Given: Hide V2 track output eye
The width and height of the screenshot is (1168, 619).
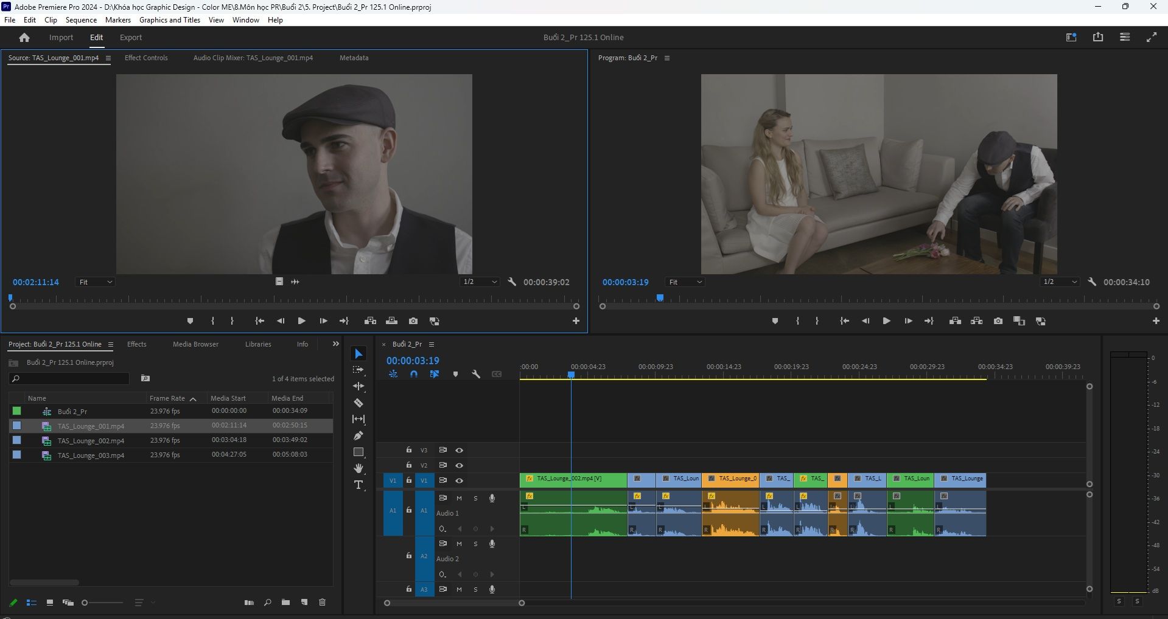Looking at the screenshot, I should [x=460, y=465].
